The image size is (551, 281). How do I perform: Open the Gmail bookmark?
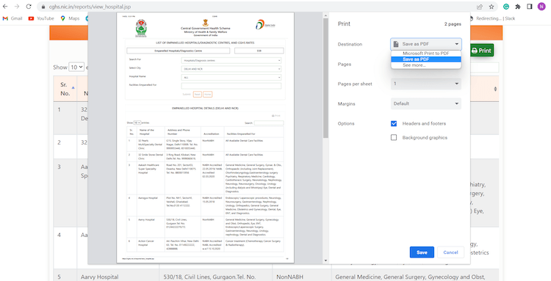click(x=12, y=18)
